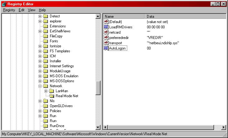228x138 pixels.
Task: Expand the Run key
Action: point(40,116)
